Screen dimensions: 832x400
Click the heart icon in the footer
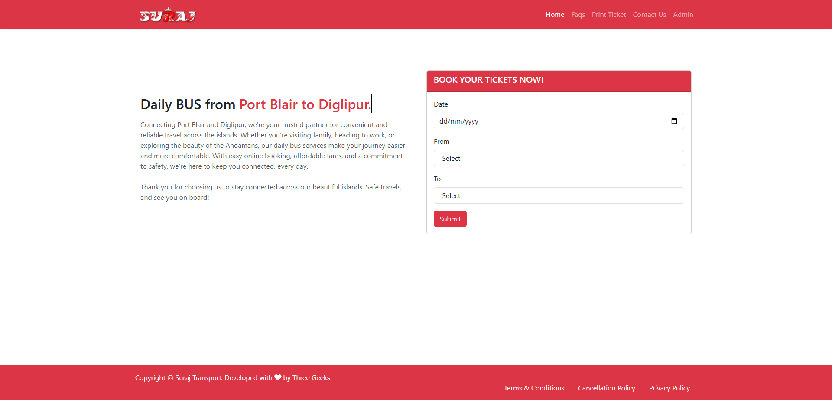278,377
